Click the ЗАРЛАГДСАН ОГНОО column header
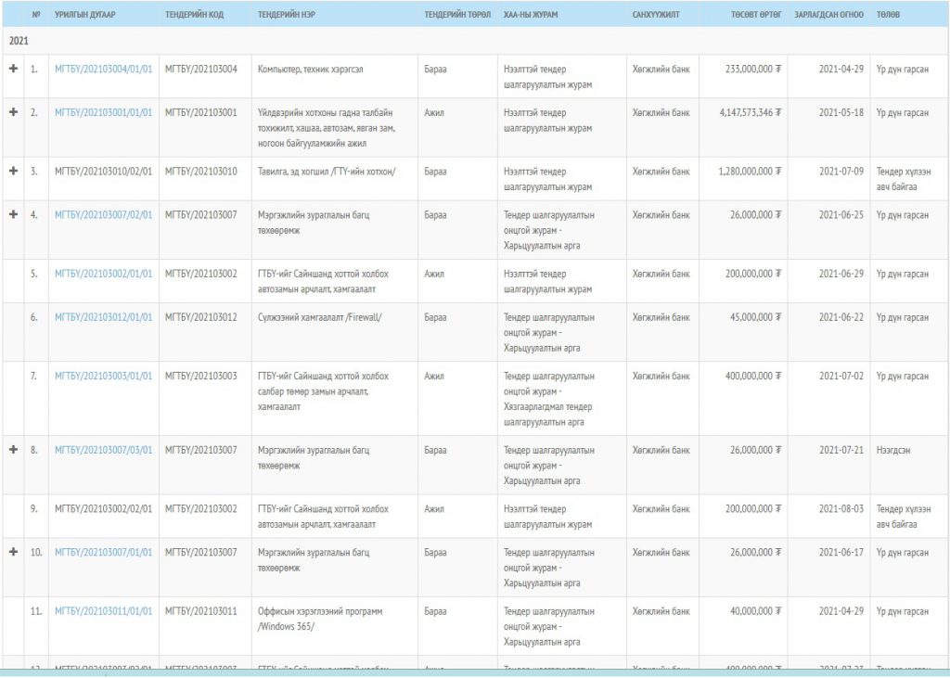The image size is (950, 678). coord(828,15)
